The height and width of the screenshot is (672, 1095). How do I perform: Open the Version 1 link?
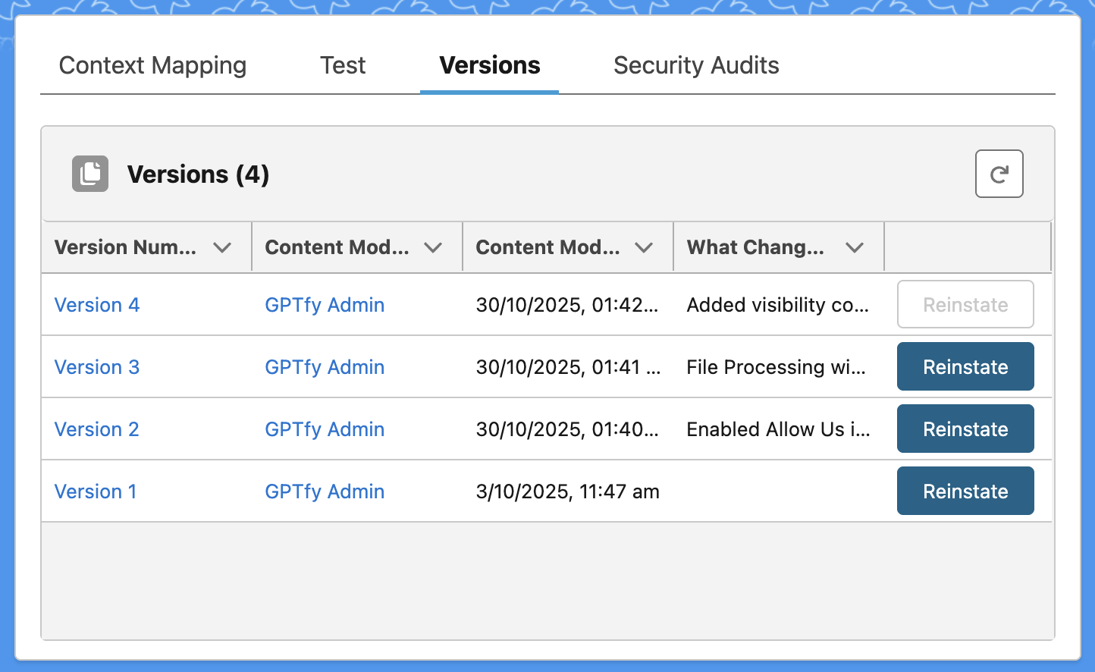coord(96,491)
